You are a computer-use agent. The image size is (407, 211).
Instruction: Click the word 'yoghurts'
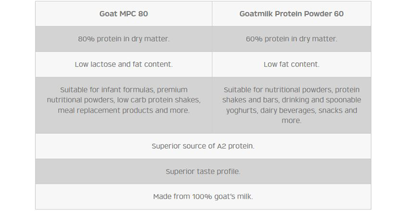pyautogui.click(x=241, y=111)
